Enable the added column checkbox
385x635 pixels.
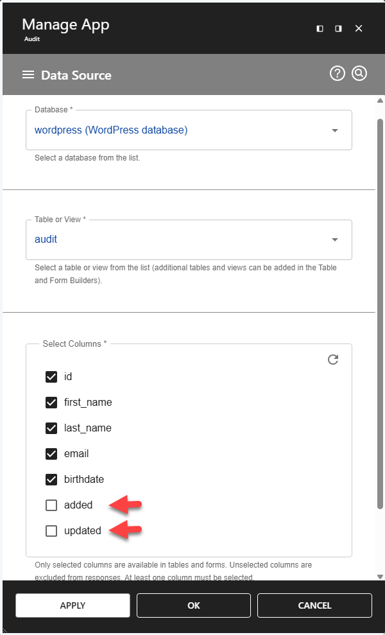[x=51, y=505]
